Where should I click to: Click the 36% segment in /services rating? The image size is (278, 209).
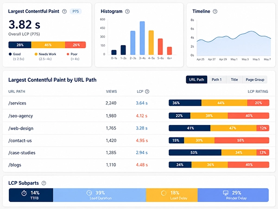tap(185, 103)
